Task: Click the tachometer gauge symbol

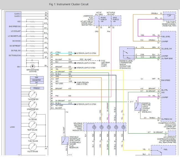Action: (33, 93)
